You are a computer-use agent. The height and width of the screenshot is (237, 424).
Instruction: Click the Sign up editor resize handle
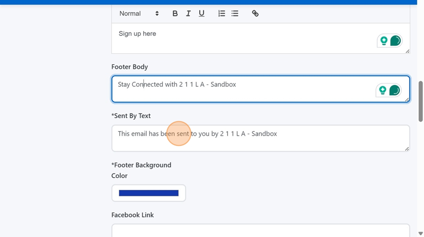click(407, 51)
